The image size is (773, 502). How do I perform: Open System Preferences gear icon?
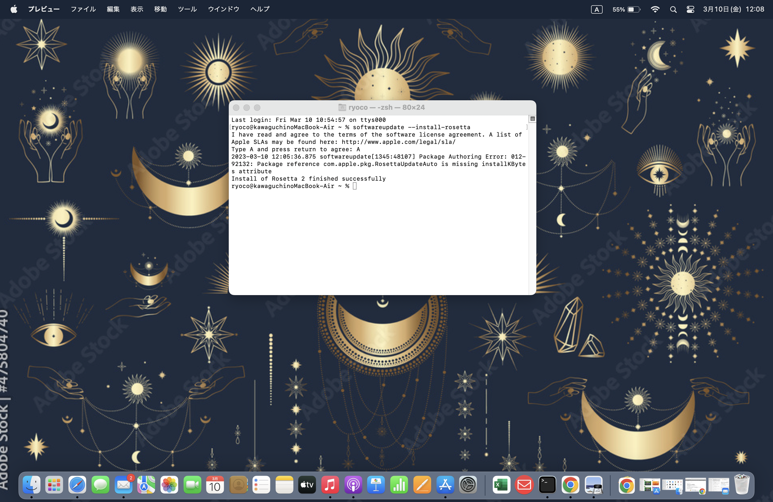pos(468,485)
